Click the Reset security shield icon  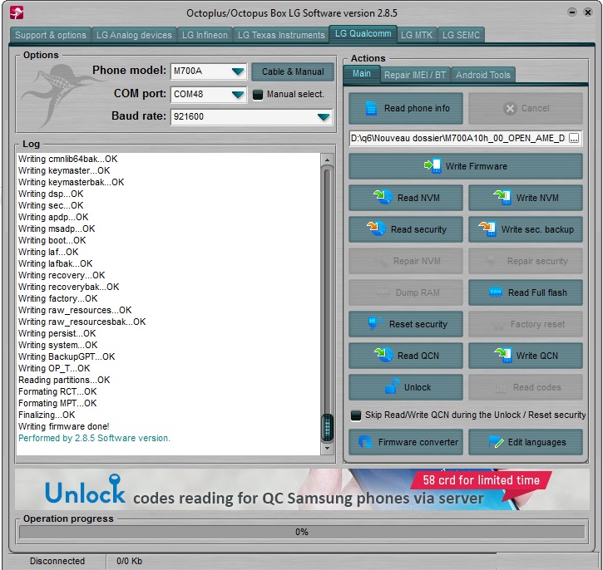pos(373,323)
